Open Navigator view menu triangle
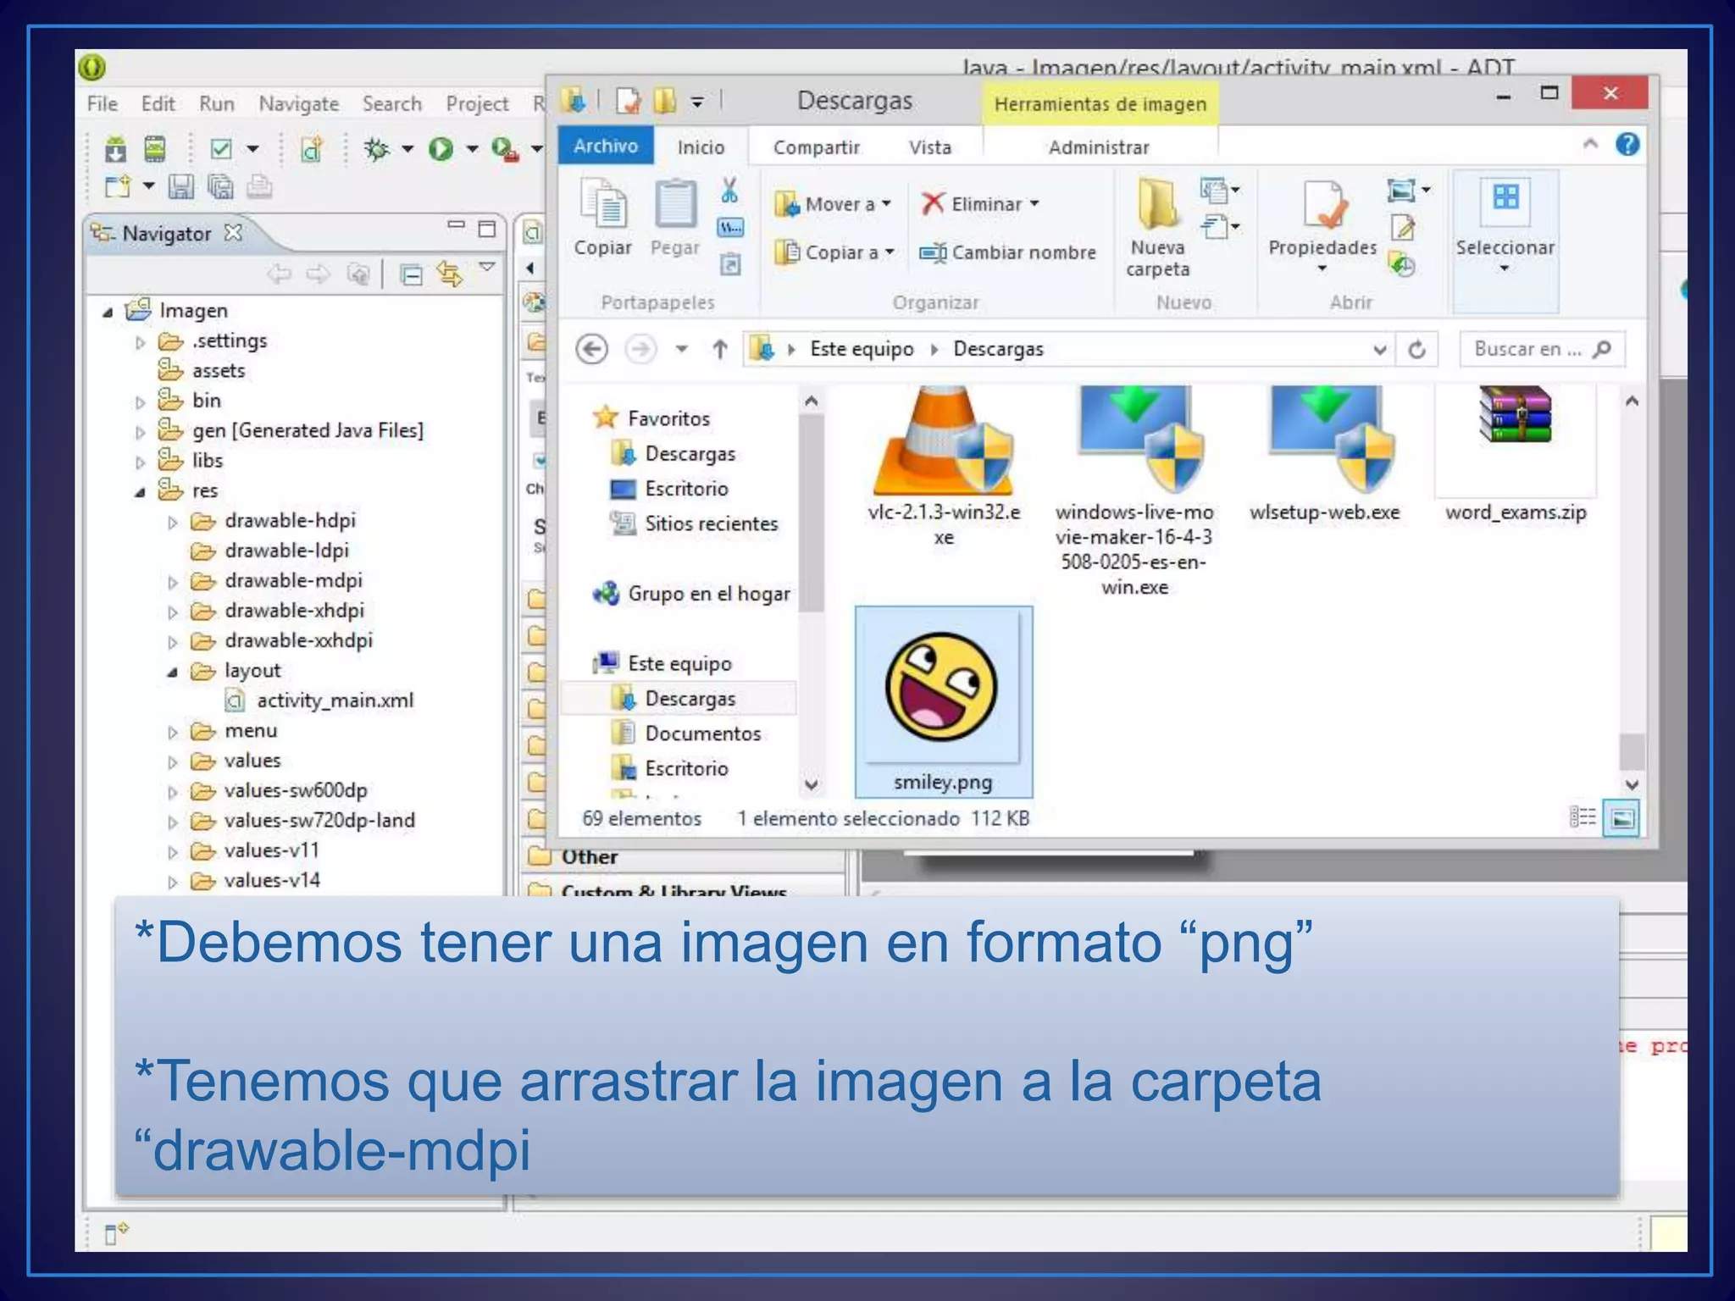 click(x=487, y=267)
